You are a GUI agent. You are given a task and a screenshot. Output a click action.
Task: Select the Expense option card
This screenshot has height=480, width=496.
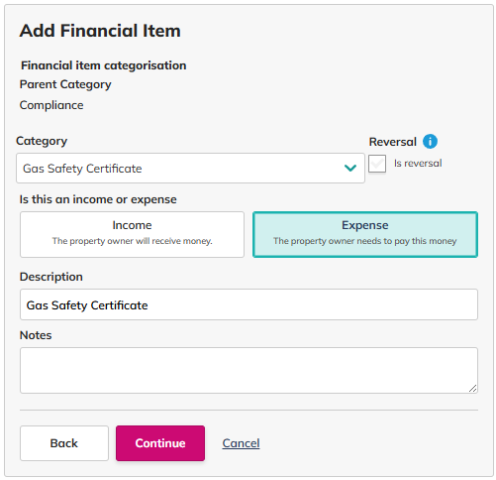[x=365, y=234]
